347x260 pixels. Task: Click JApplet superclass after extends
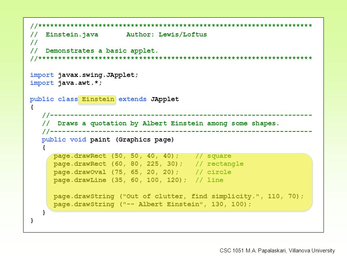(165, 99)
